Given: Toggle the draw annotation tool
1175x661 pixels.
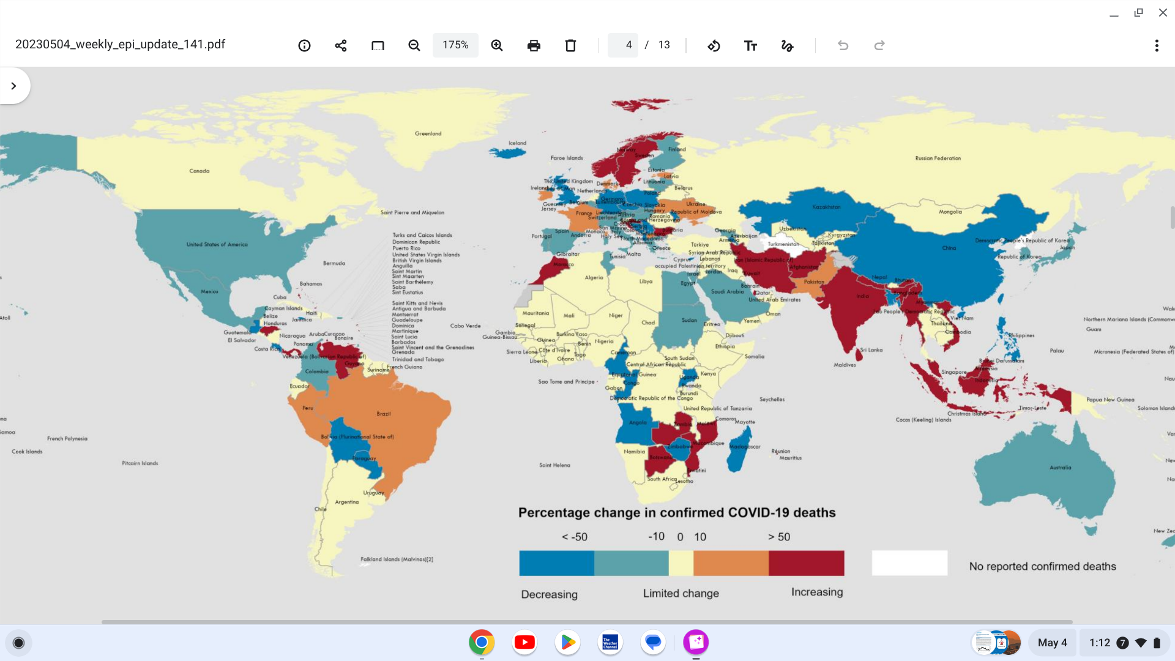Looking at the screenshot, I should 787,45.
